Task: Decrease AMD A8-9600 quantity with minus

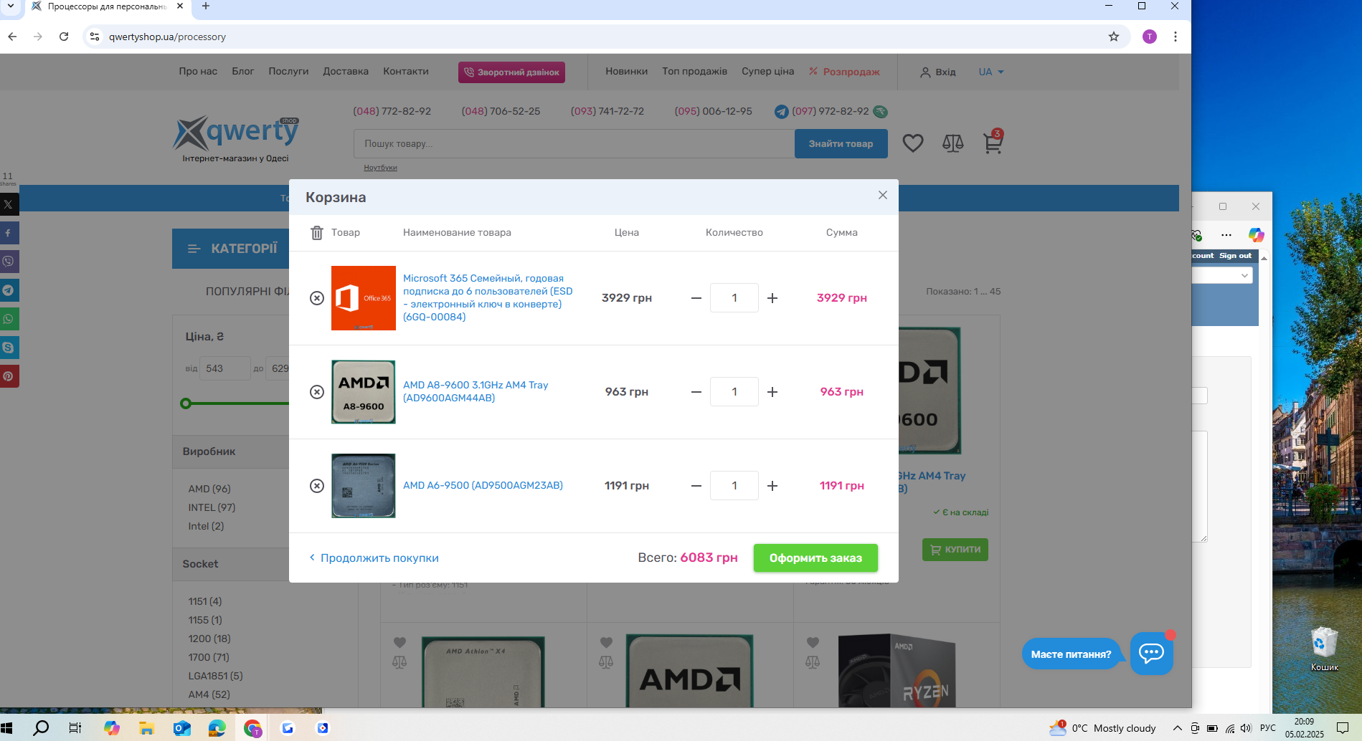Action: click(696, 392)
